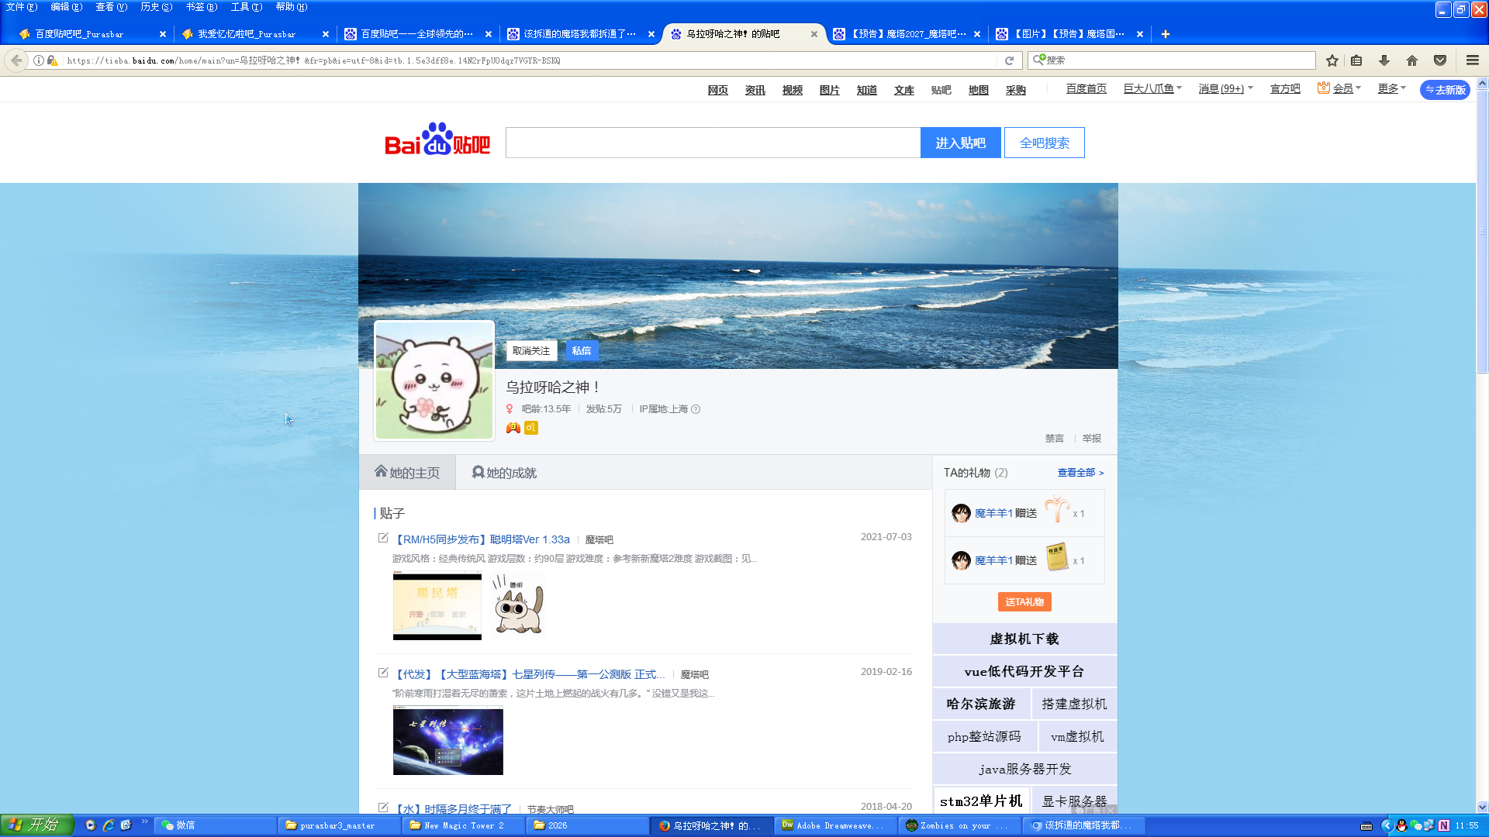Viewport: 1489px width, 837px height.
Task: Close the 百度贴吧吧_Purasbar tab
Action: (163, 34)
